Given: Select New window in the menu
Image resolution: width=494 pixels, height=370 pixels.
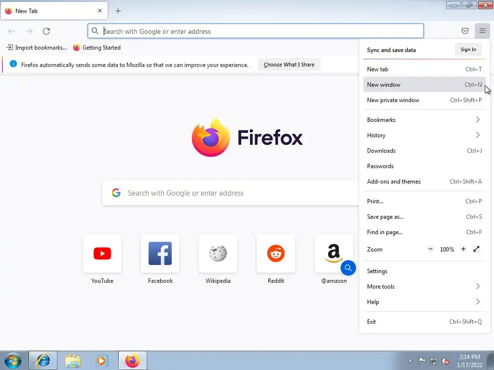Looking at the screenshot, I should [x=425, y=85].
